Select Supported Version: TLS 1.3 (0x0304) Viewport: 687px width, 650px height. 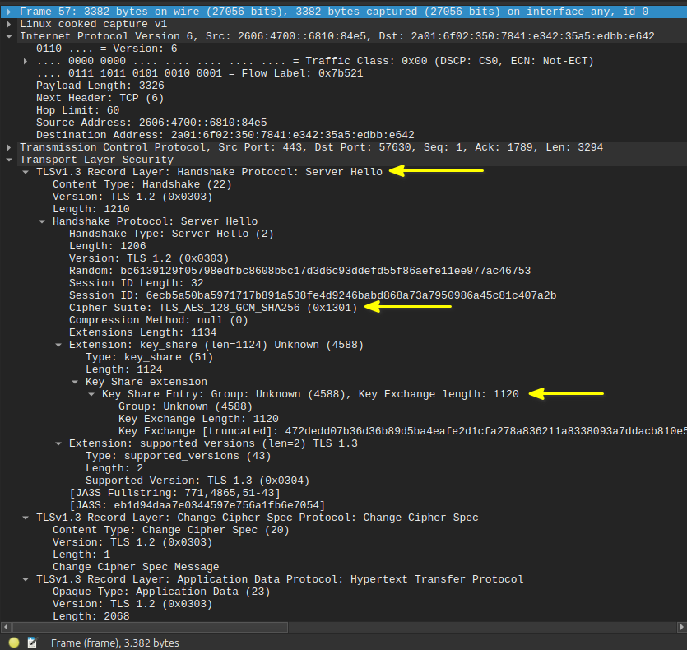coord(197,481)
